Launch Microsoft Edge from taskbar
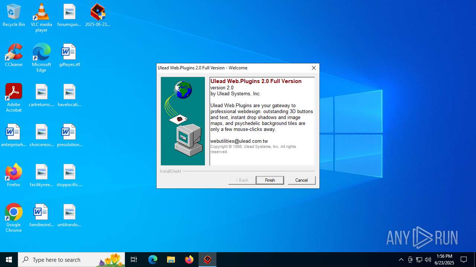The width and height of the screenshot is (476, 267). [x=153, y=260]
